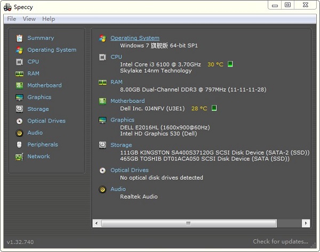
Task: Open Network section from sidebar
Action: pos(38,156)
